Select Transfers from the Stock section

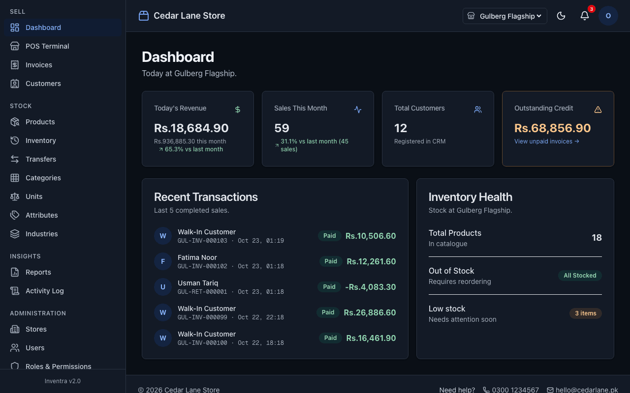pyautogui.click(x=63, y=159)
